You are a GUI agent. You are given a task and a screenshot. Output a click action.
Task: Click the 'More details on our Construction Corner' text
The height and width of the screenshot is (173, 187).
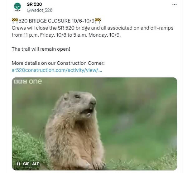tap(58, 63)
